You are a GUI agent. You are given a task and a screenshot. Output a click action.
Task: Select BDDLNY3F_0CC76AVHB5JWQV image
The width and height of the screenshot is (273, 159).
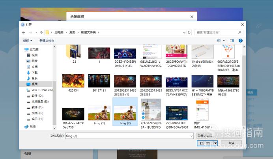click(177, 86)
